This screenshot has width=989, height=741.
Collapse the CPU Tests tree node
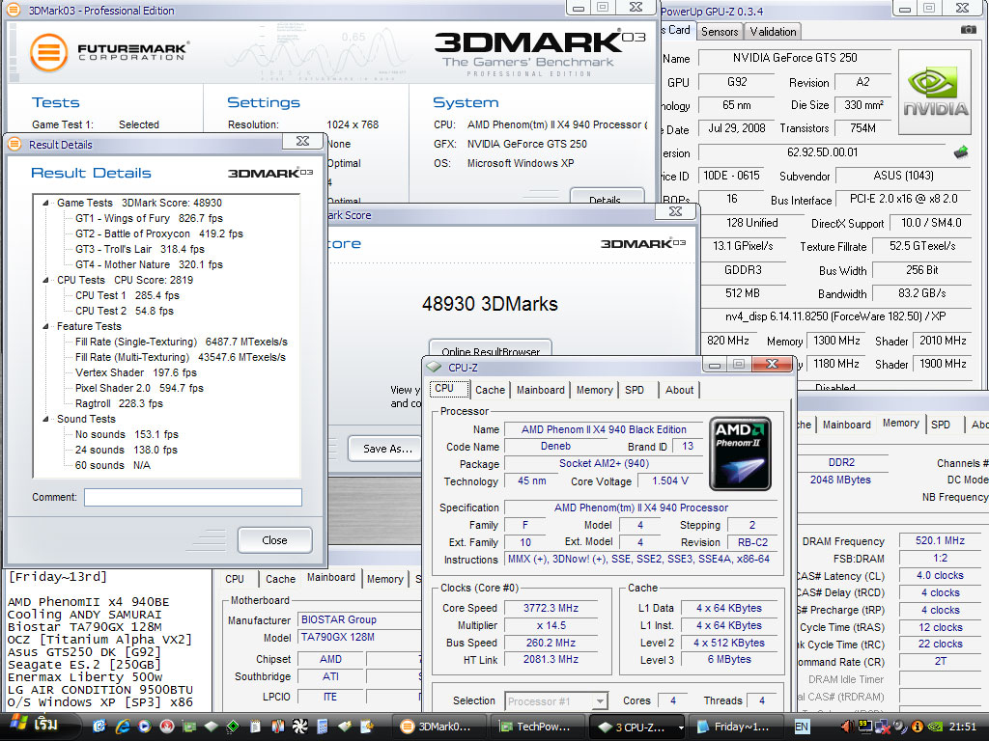46,280
